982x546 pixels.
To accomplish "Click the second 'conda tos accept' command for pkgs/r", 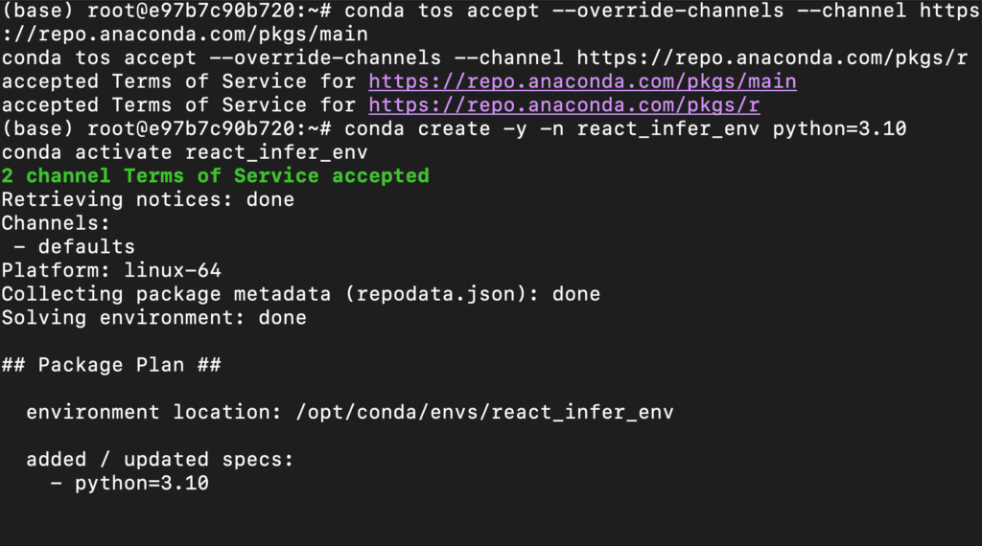I will (x=484, y=57).
